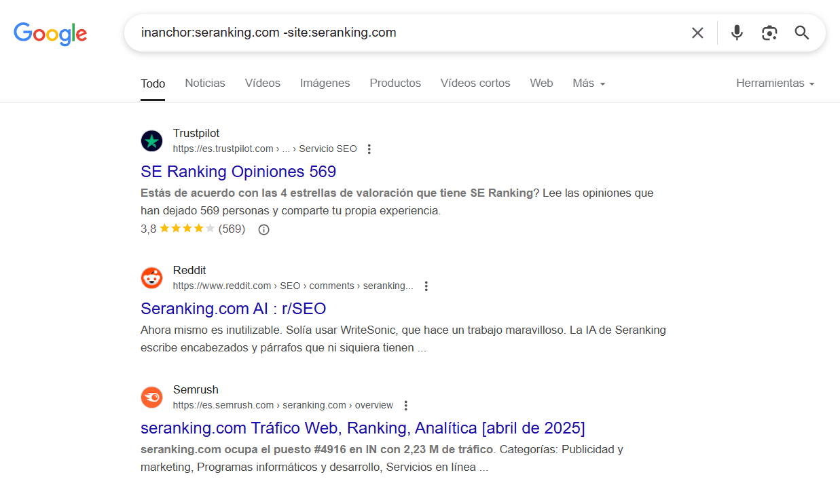The width and height of the screenshot is (840, 481).
Task: Open Google Lens image search icon
Action: (769, 33)
